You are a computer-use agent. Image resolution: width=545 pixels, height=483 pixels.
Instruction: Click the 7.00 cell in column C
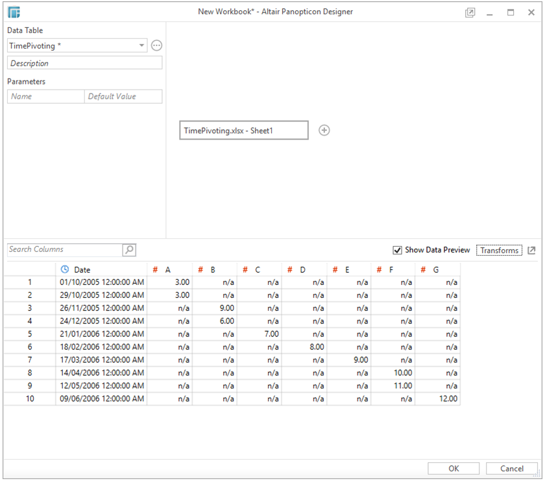coord(260,334)
